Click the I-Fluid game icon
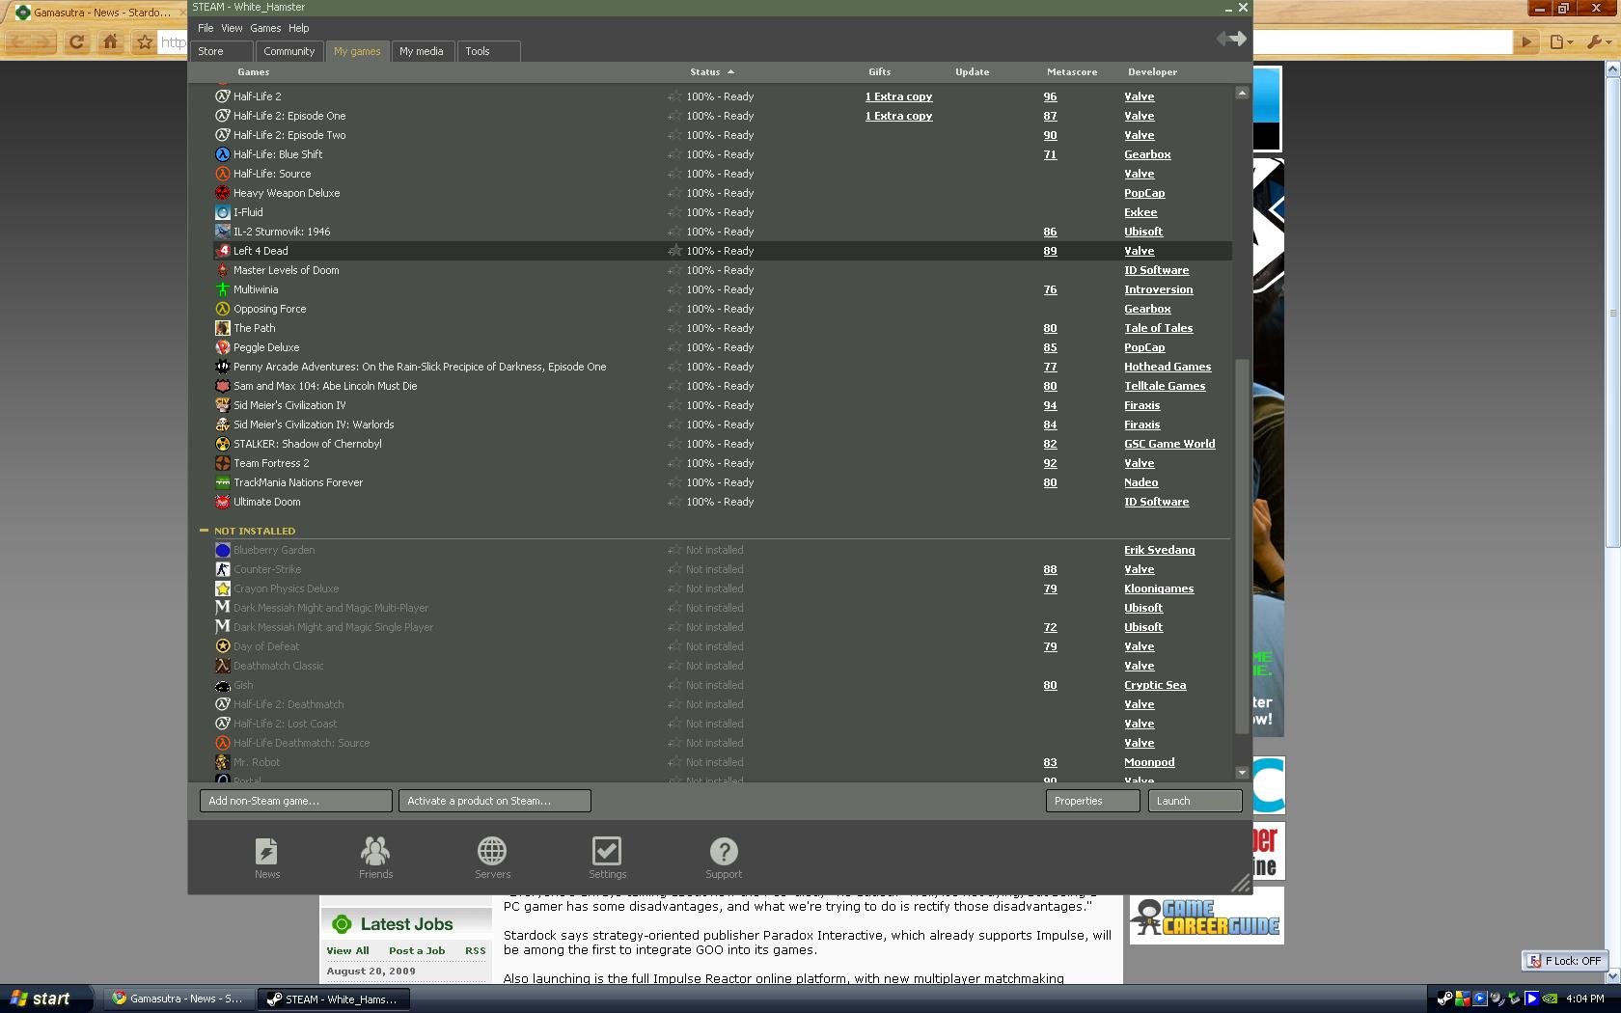 (223, 212)
